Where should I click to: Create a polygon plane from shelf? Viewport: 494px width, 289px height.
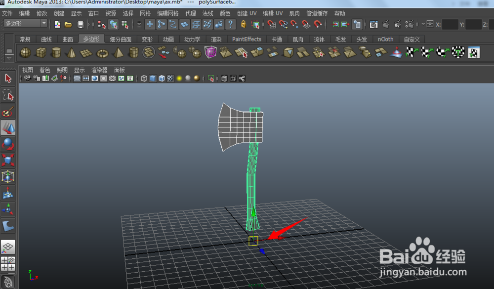86,53
